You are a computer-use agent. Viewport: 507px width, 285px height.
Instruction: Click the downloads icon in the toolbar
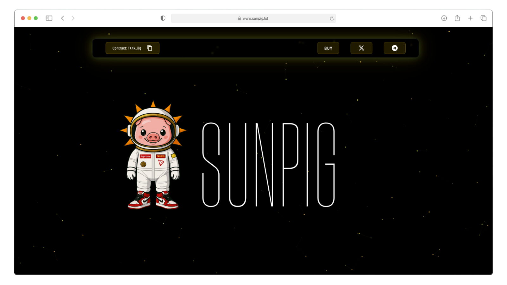(x=444, y=18)
